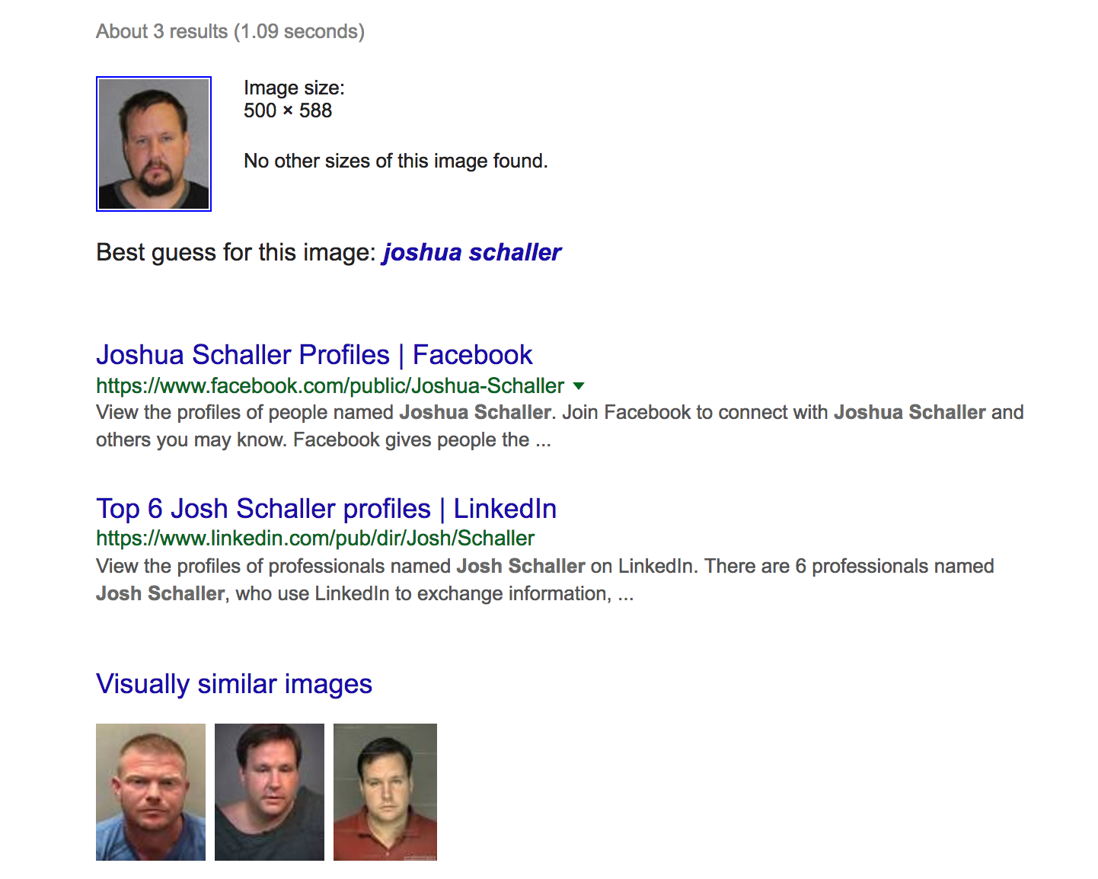The height and width of the screenshot is (879, 1098).
Task: Select similar image of man in red polo
Action: click(385, 792)
